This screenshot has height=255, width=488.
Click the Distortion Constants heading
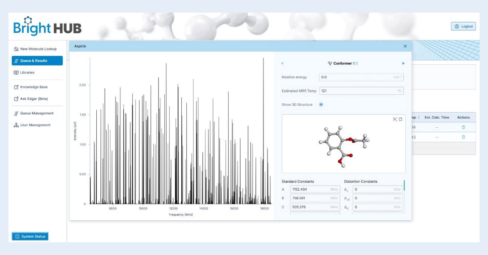pyautogui.click(x=361, y=181)
